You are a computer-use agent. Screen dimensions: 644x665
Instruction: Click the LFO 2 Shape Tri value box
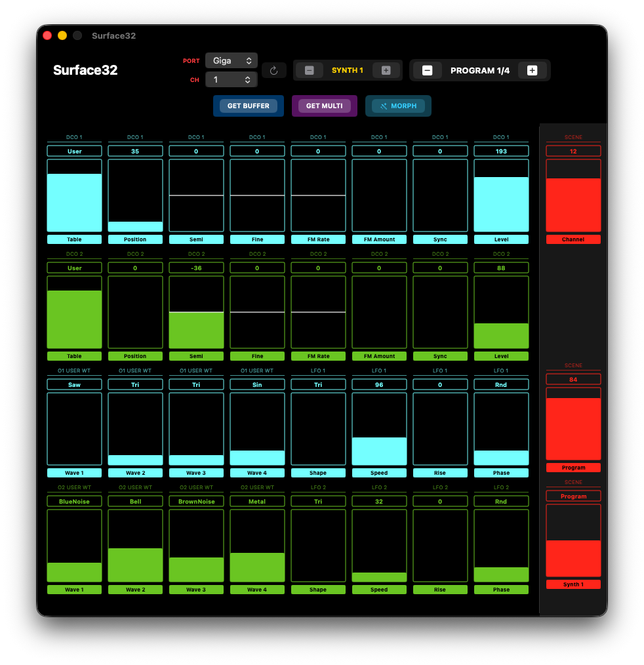click(x=318, y=501)
